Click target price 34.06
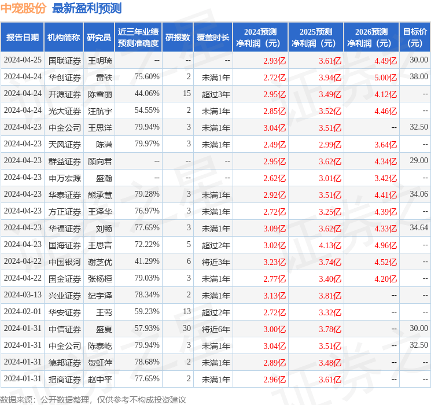This screenshot has height=405, width=431. tap(419, 194)
